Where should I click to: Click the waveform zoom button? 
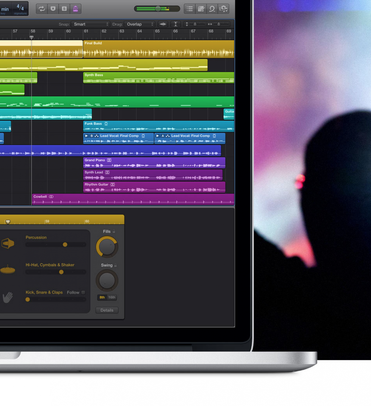[x=163, y=24]
